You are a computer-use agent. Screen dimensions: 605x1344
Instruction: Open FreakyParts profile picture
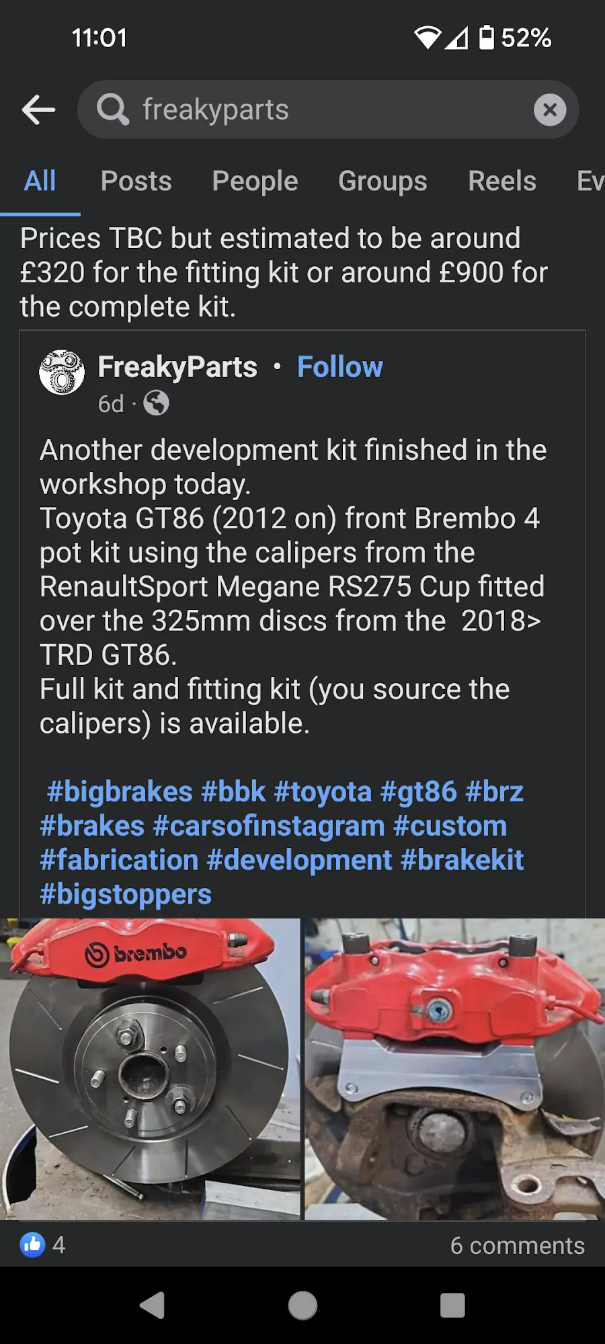coord(62,374)
